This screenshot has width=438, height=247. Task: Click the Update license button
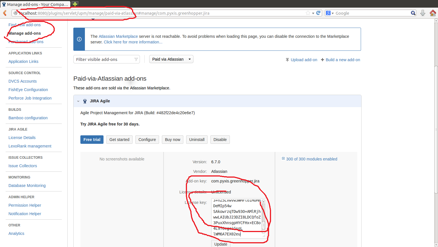pyautogui.click(x=221, y=244)
